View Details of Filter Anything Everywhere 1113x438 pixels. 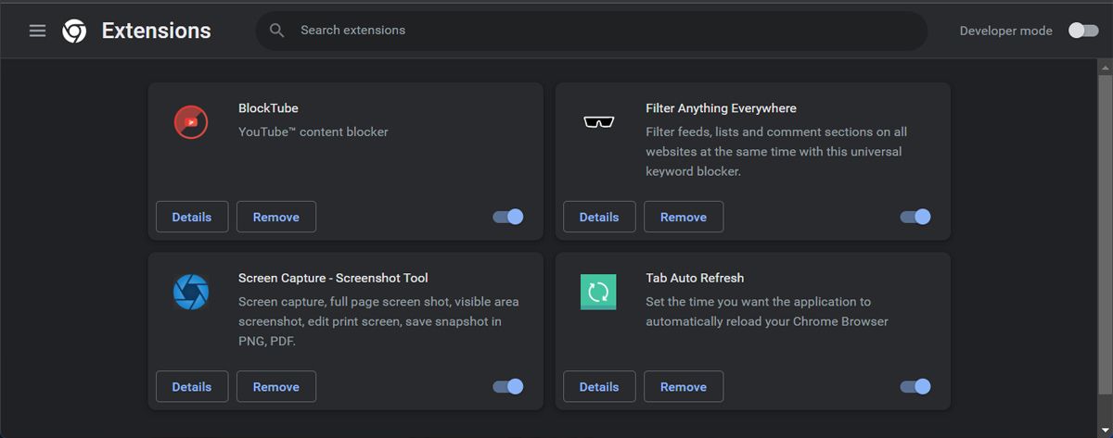click(x=599, y=217)
